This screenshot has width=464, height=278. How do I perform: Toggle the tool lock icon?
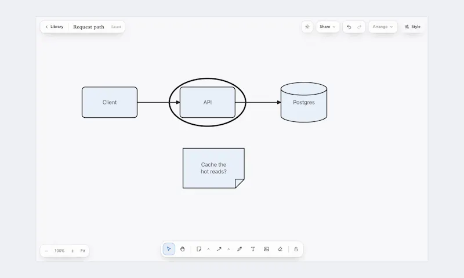[x=296, y=249]
